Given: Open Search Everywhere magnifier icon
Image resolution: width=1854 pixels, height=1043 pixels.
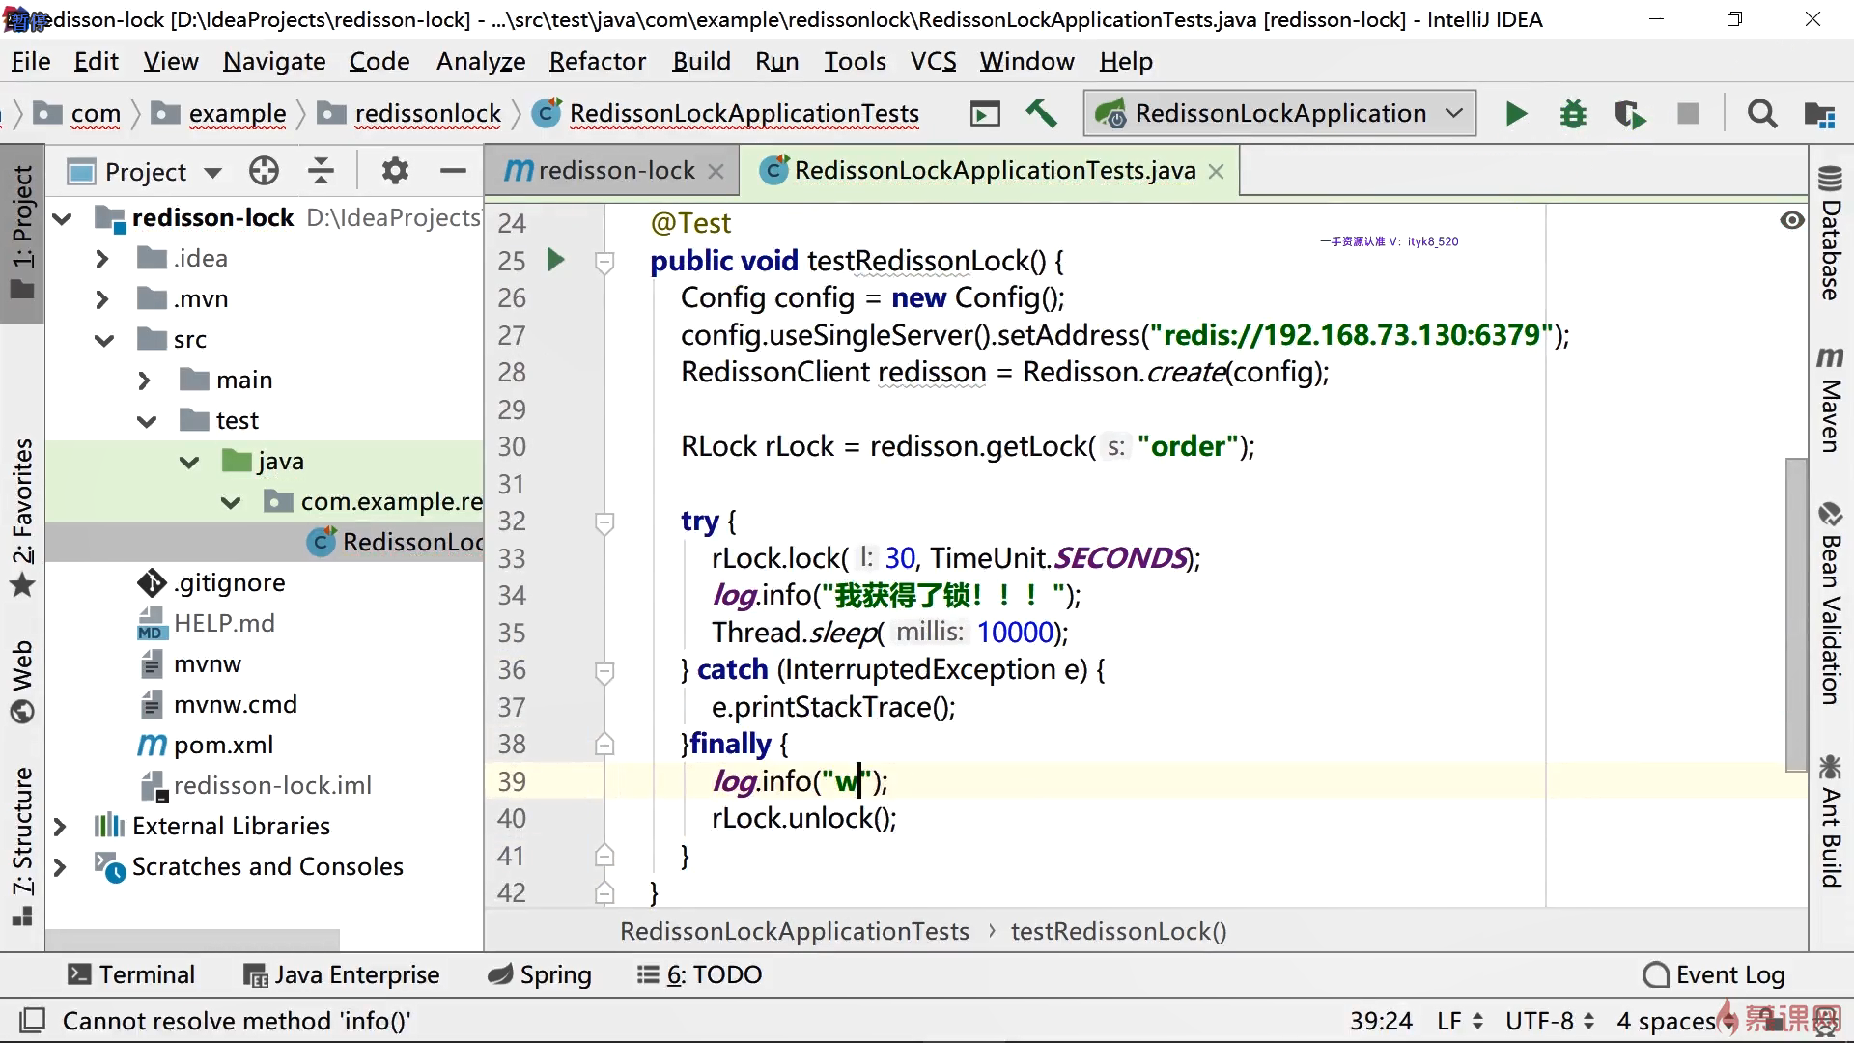Looking at the screenshot, I should pos(1761,114).
